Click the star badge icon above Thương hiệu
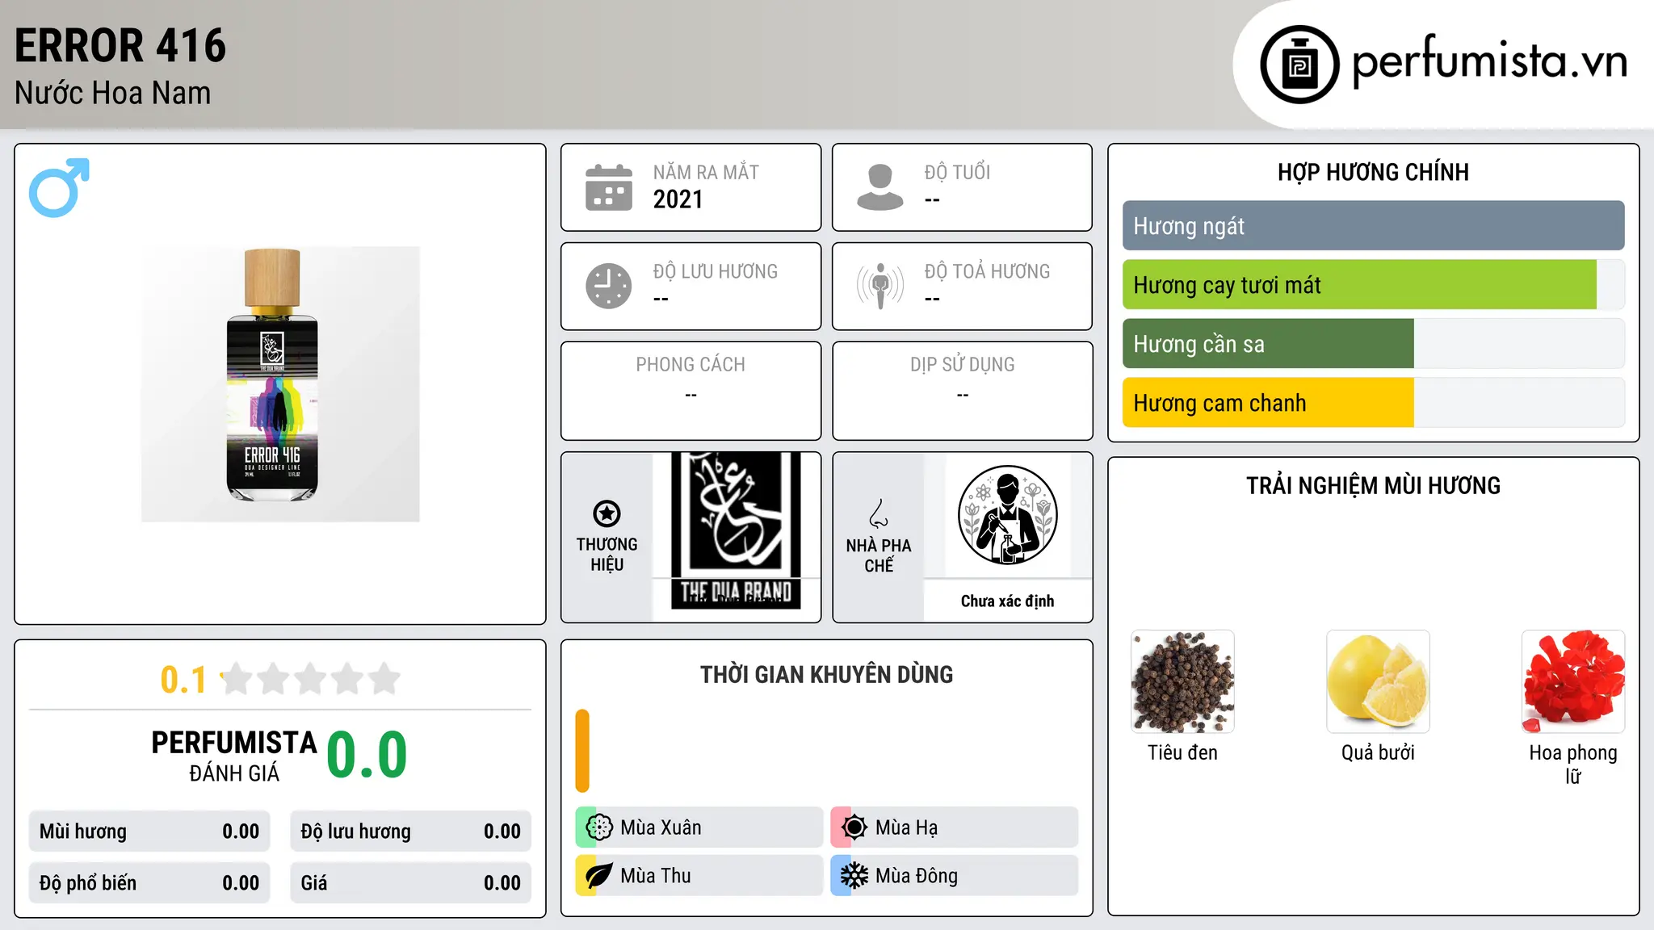 [607, 513]
